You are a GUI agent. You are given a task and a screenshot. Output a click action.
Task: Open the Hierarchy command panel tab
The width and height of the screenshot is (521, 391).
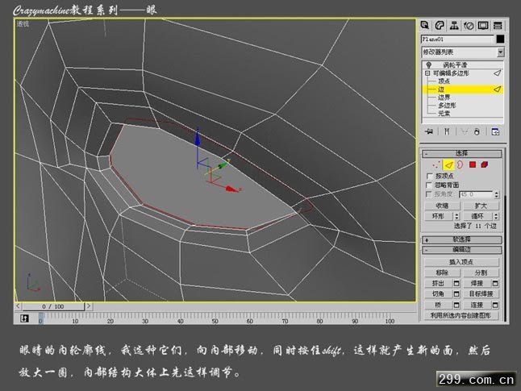(x=454, y=26)
